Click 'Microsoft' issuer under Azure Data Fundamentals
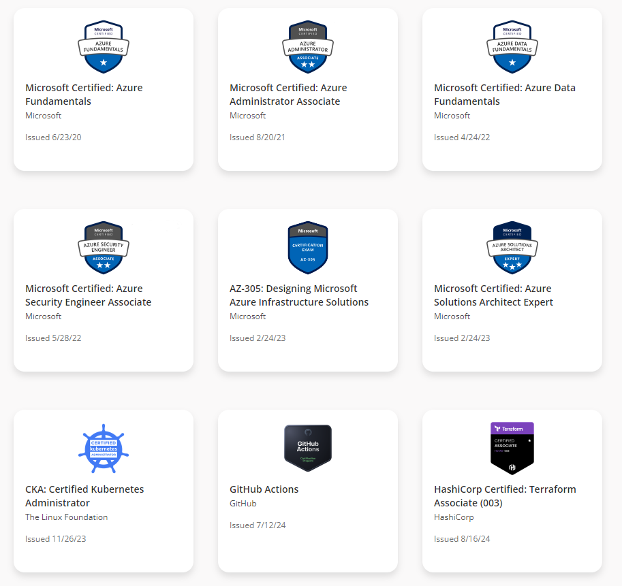This screenshot has height=586, width=622. pos(452,116)
